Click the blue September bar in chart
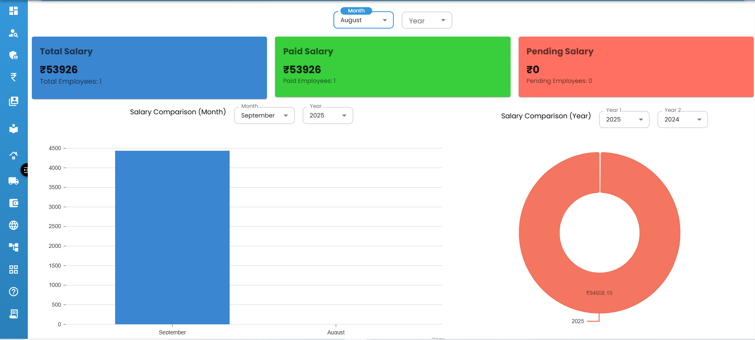The image size is (755, 340). tap(172, 237)
